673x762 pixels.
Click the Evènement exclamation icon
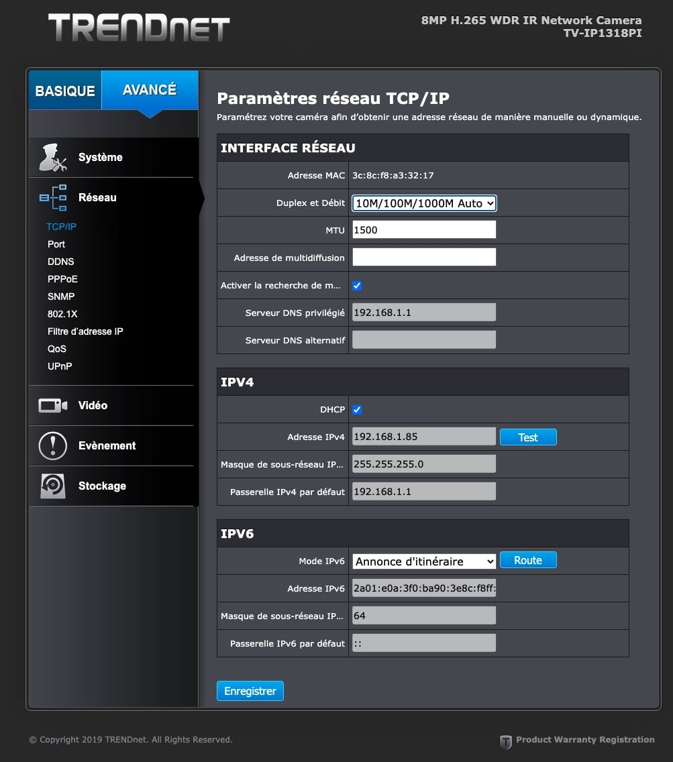(x=53, y=445)
